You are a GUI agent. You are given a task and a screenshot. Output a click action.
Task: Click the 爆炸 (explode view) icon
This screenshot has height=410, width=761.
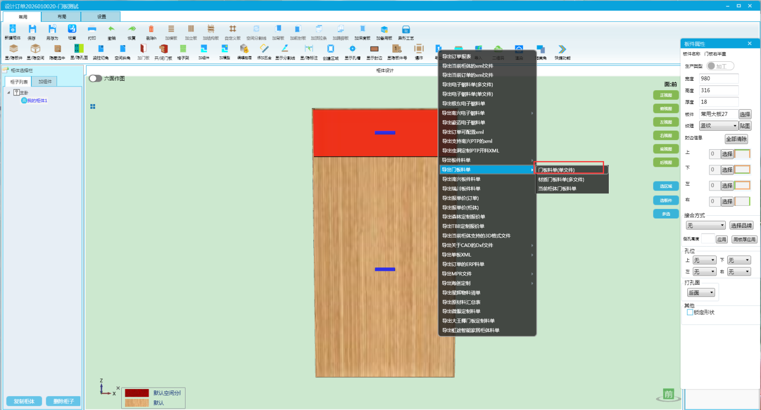[x=419, y=49]
